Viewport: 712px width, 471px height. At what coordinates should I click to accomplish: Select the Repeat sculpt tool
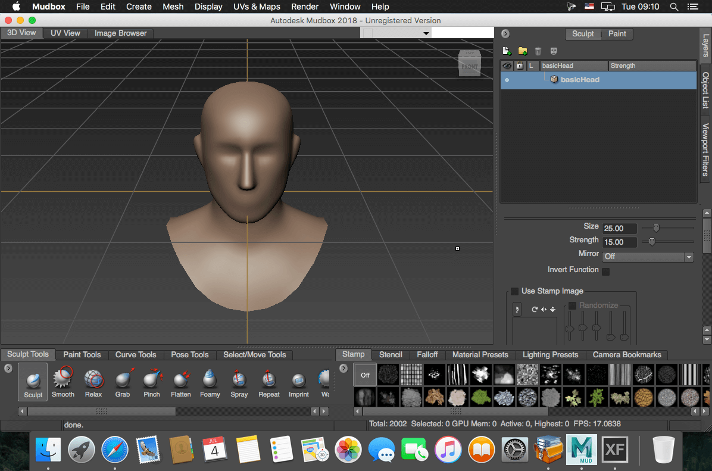coord(269,382)
